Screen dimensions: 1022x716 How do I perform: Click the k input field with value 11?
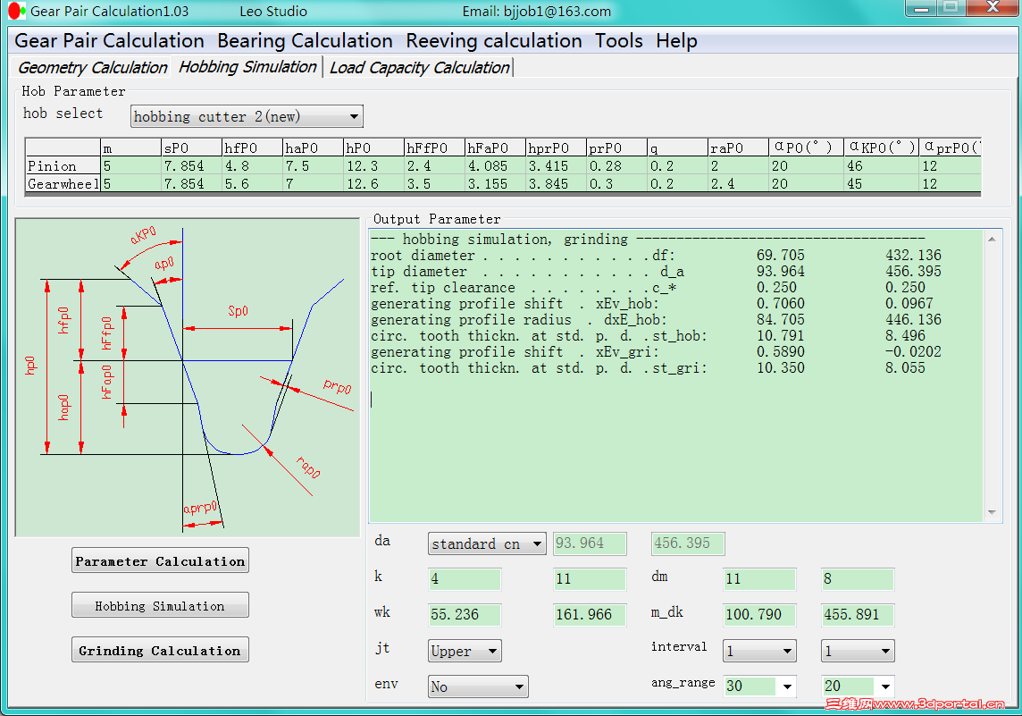590,579
